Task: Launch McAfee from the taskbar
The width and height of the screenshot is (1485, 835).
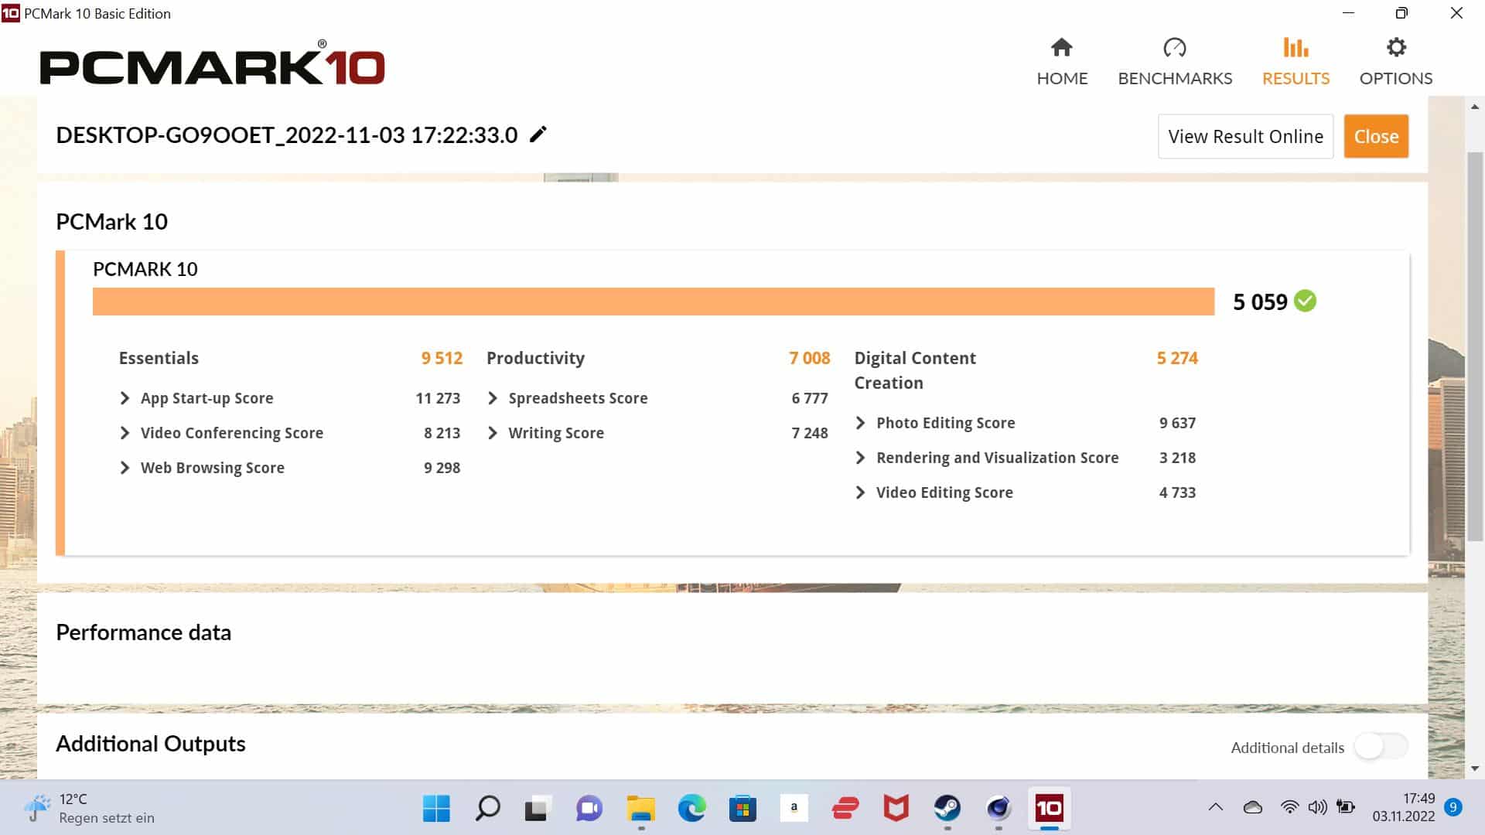Action: pyautogui.click(x=896, y=809)
